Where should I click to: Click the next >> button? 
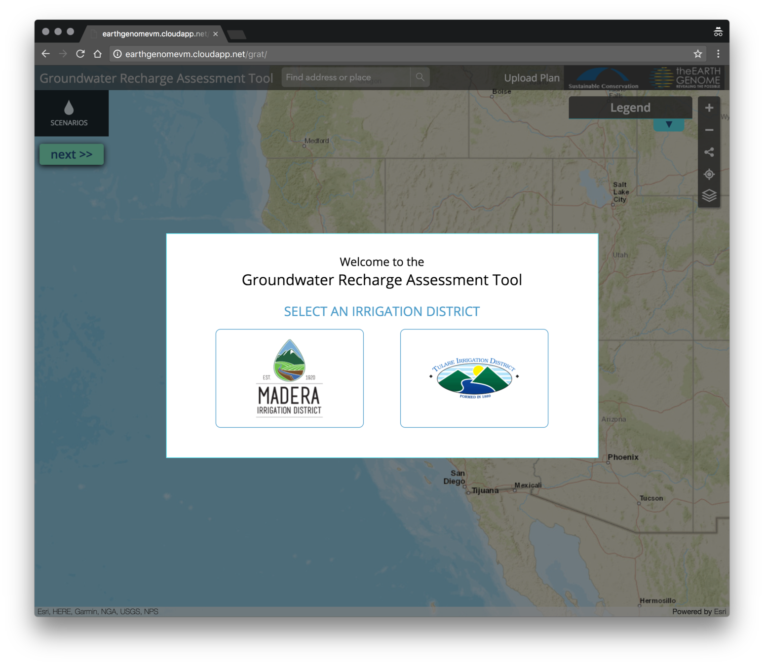coord(72,154)
